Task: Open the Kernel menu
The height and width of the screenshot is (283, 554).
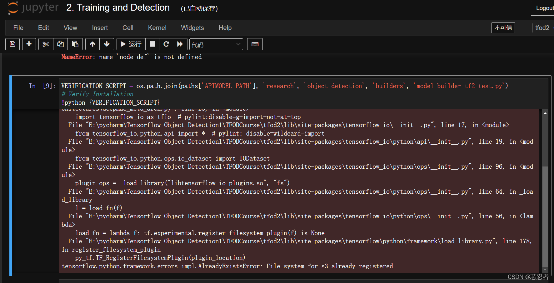Action: click(157, 28)
